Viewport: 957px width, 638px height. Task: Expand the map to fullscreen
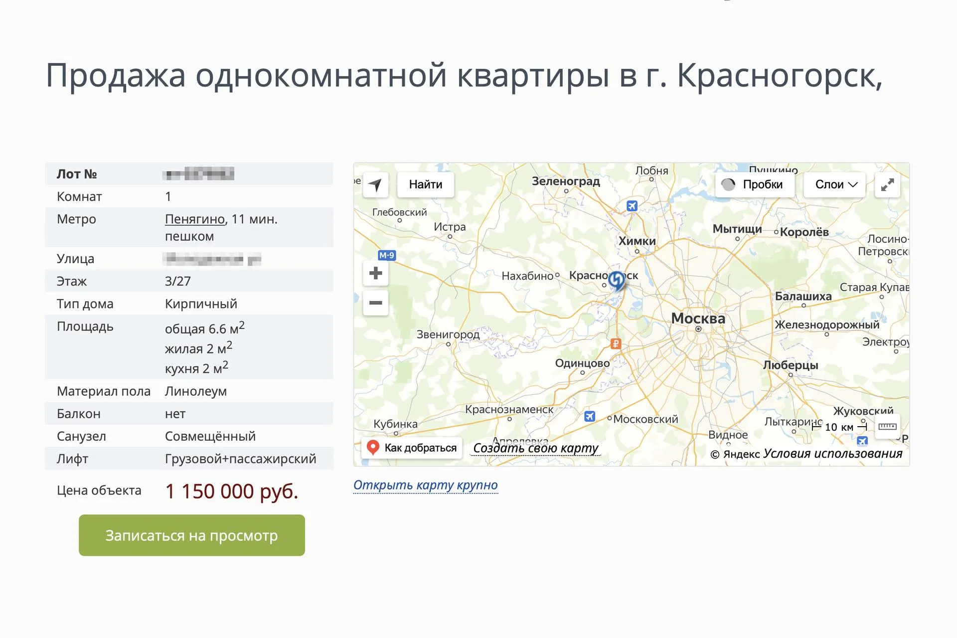(x=887, y=184)
